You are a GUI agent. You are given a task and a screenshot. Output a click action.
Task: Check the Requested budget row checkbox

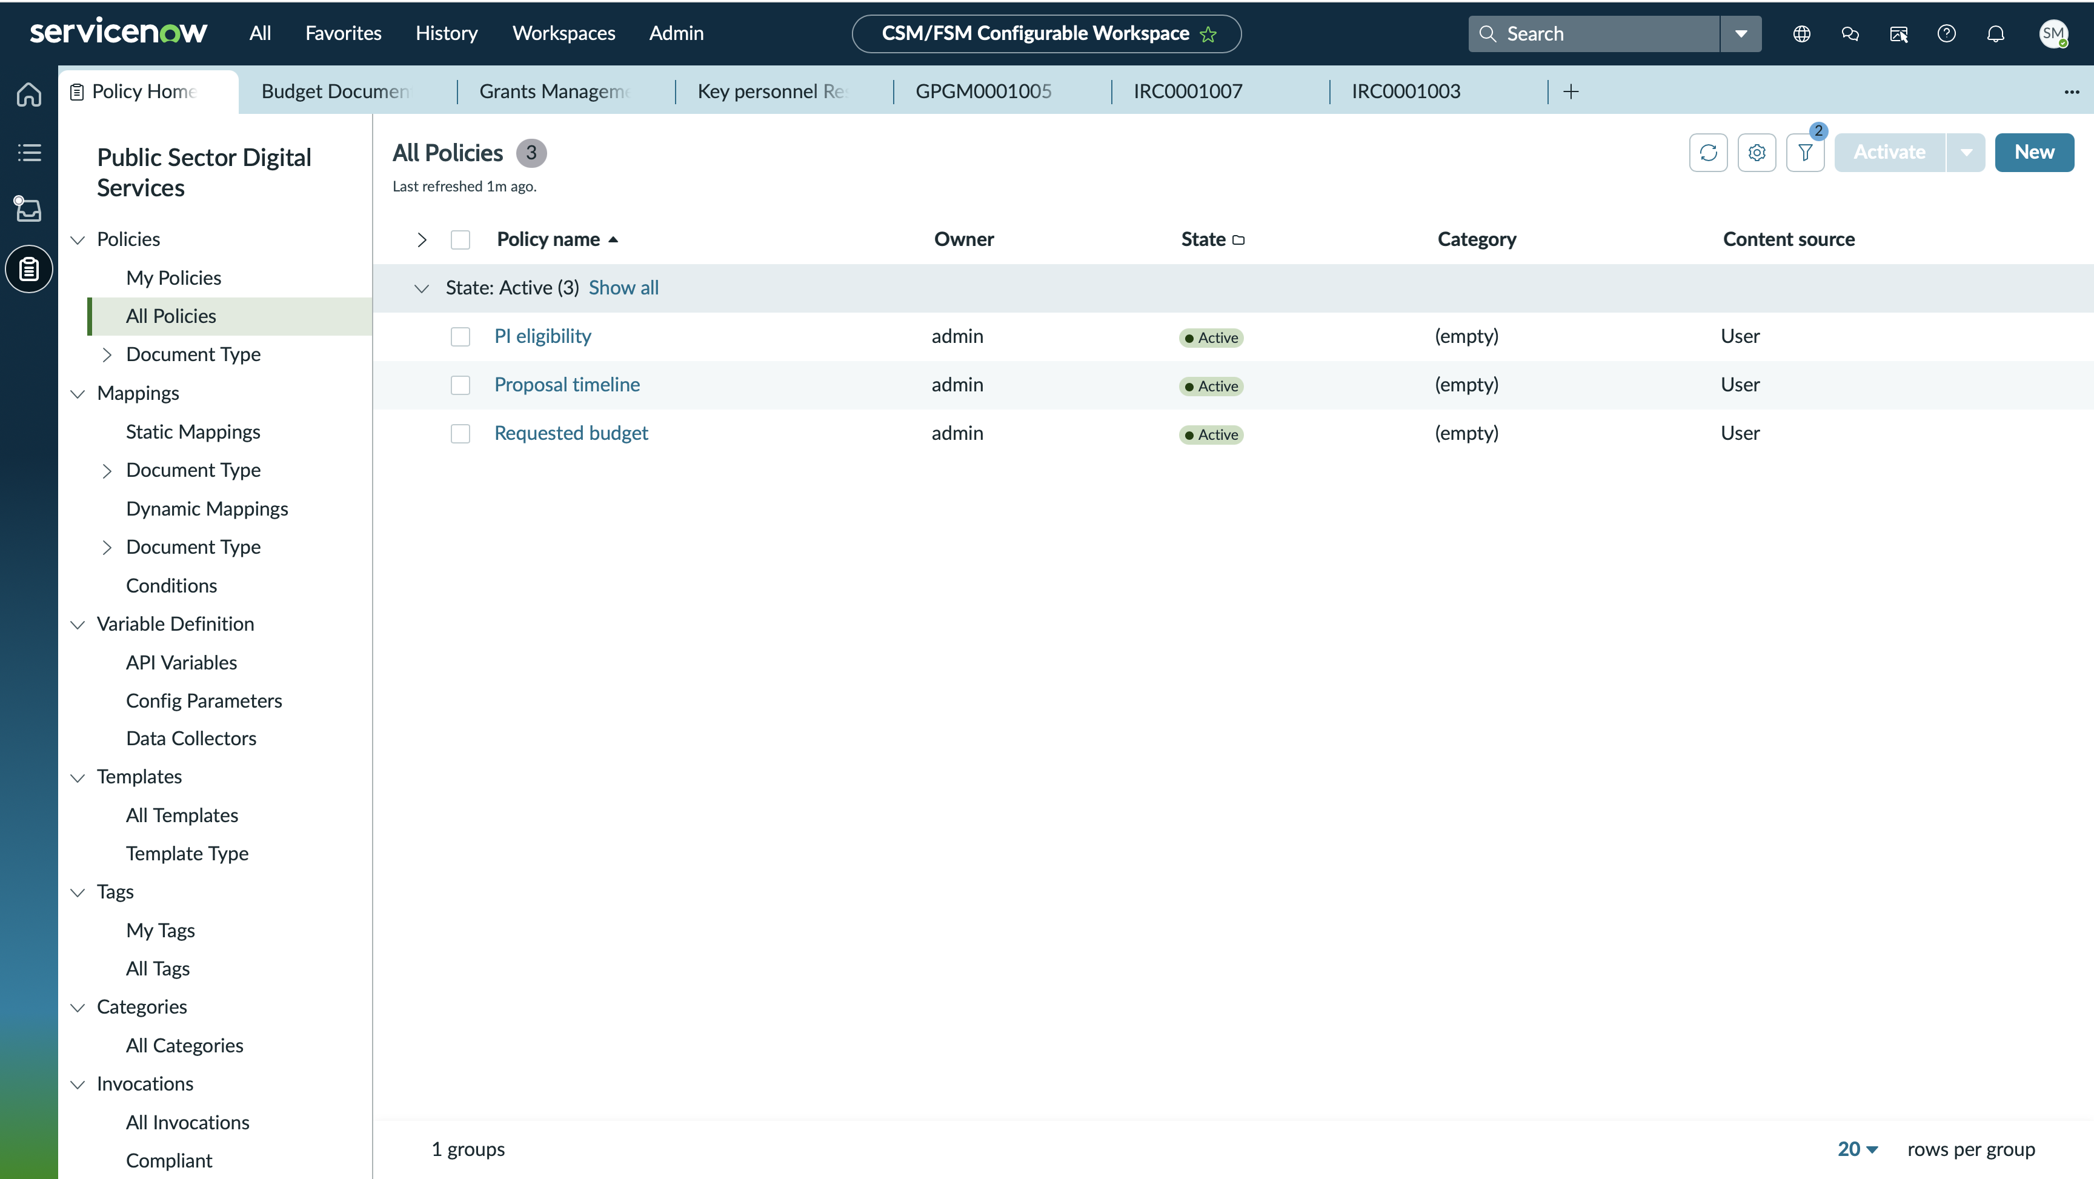[460, 433]
